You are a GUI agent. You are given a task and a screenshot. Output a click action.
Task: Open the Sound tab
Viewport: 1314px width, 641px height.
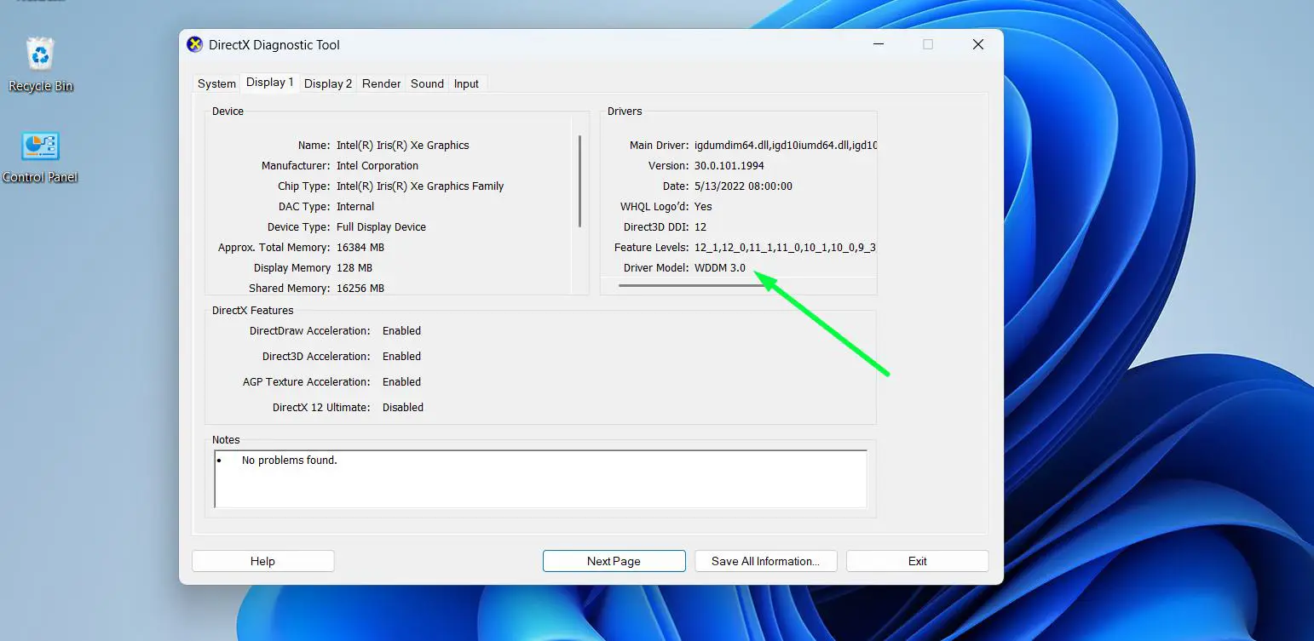(427, 83)
